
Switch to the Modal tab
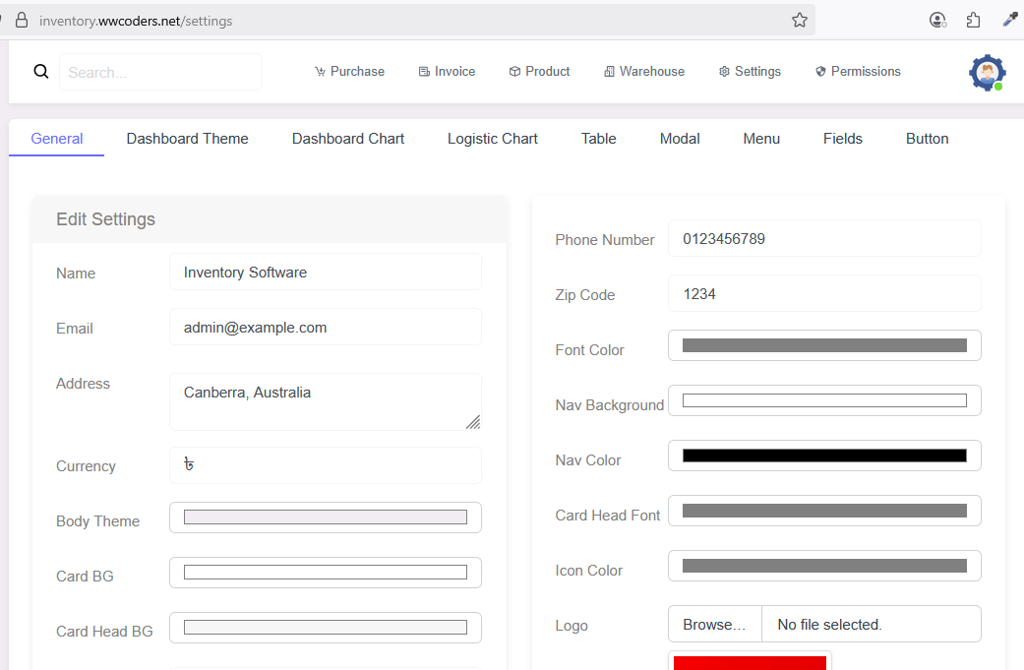(680, 139)
